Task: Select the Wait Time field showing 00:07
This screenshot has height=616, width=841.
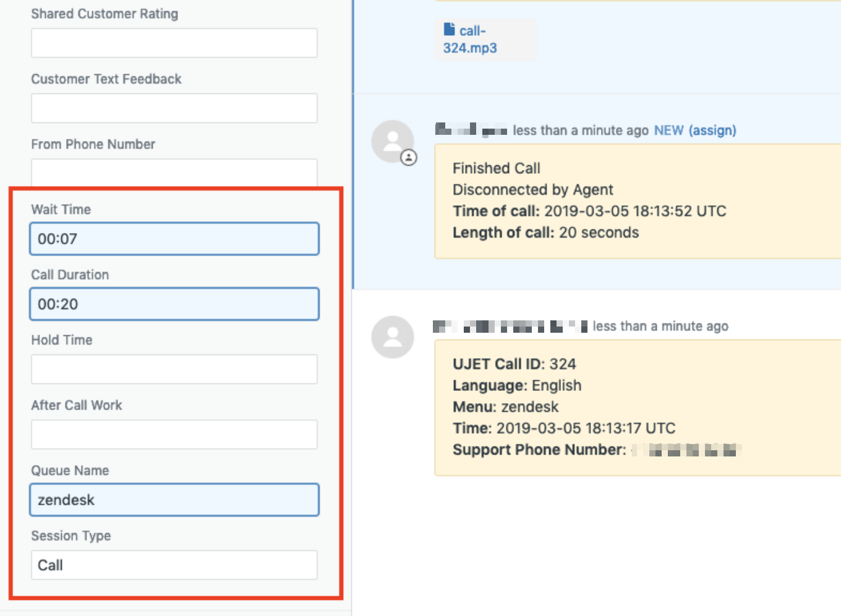Action: pos(174,239)
